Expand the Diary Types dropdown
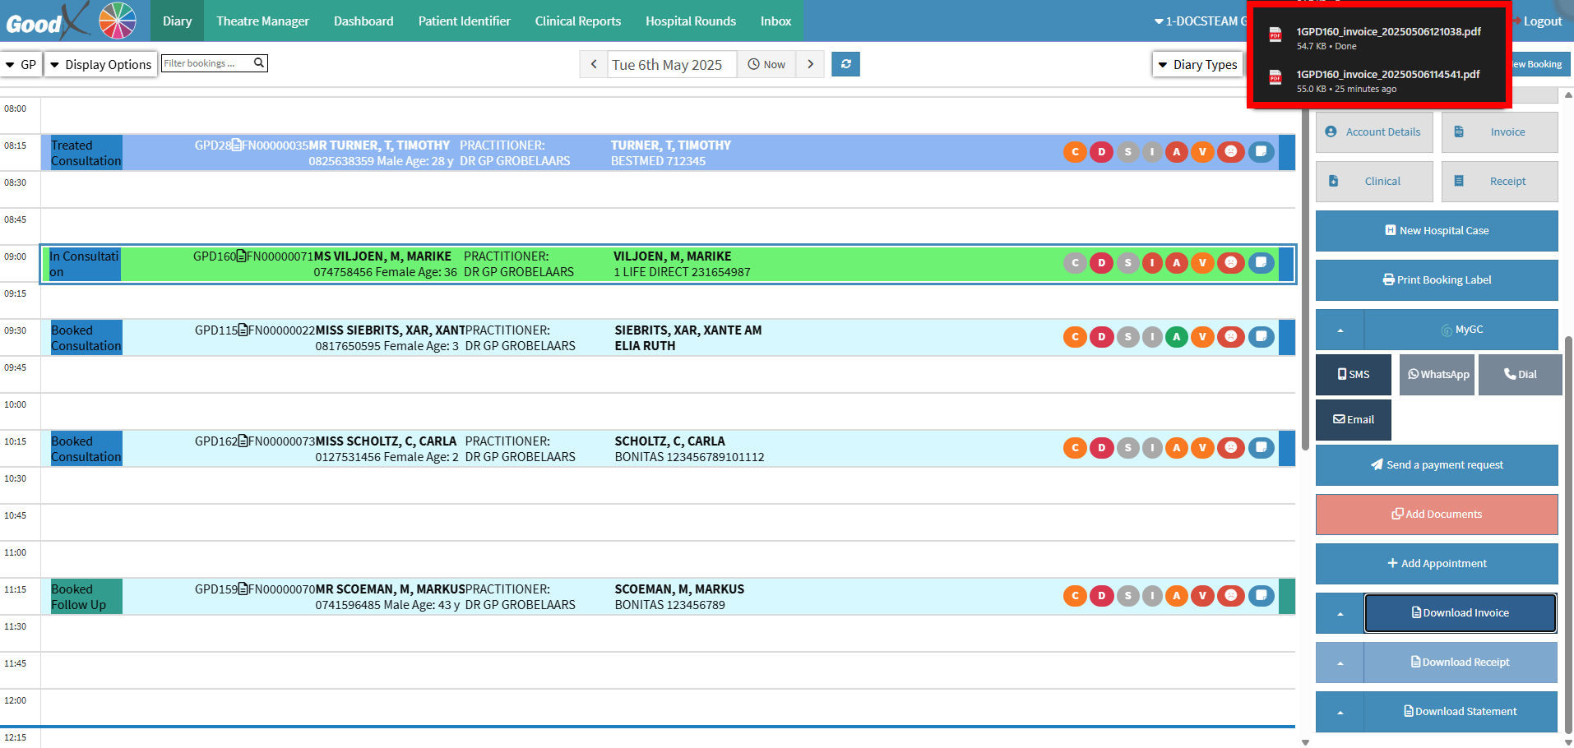 [x=1197, y=64]
